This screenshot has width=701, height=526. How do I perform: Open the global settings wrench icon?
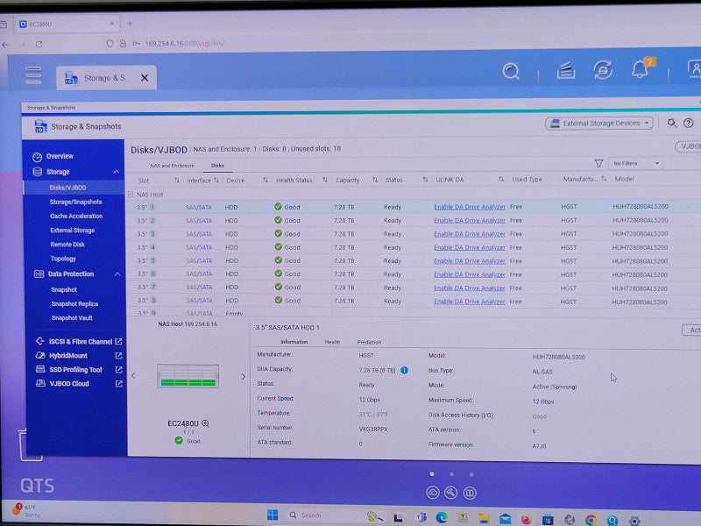pyautogui.click(x=671, y=123)
